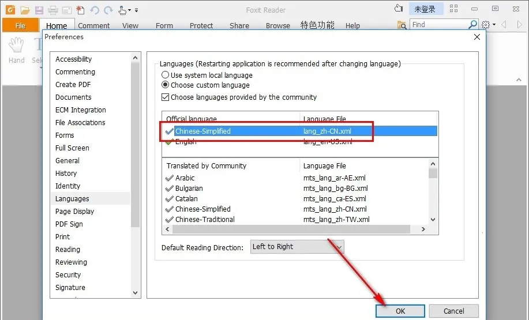Viewport: 529px width, 320px height.
Task: Click the folder search icon beside Find
Action: coord(402,25)
